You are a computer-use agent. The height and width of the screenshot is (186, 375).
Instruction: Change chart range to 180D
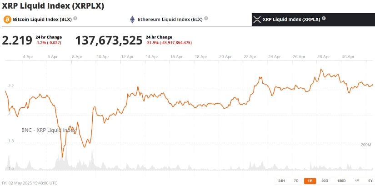coord(341,181)
